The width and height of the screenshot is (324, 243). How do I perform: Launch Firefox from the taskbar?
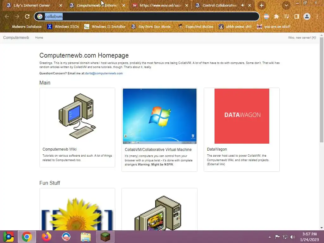click(x=47, y=237)
